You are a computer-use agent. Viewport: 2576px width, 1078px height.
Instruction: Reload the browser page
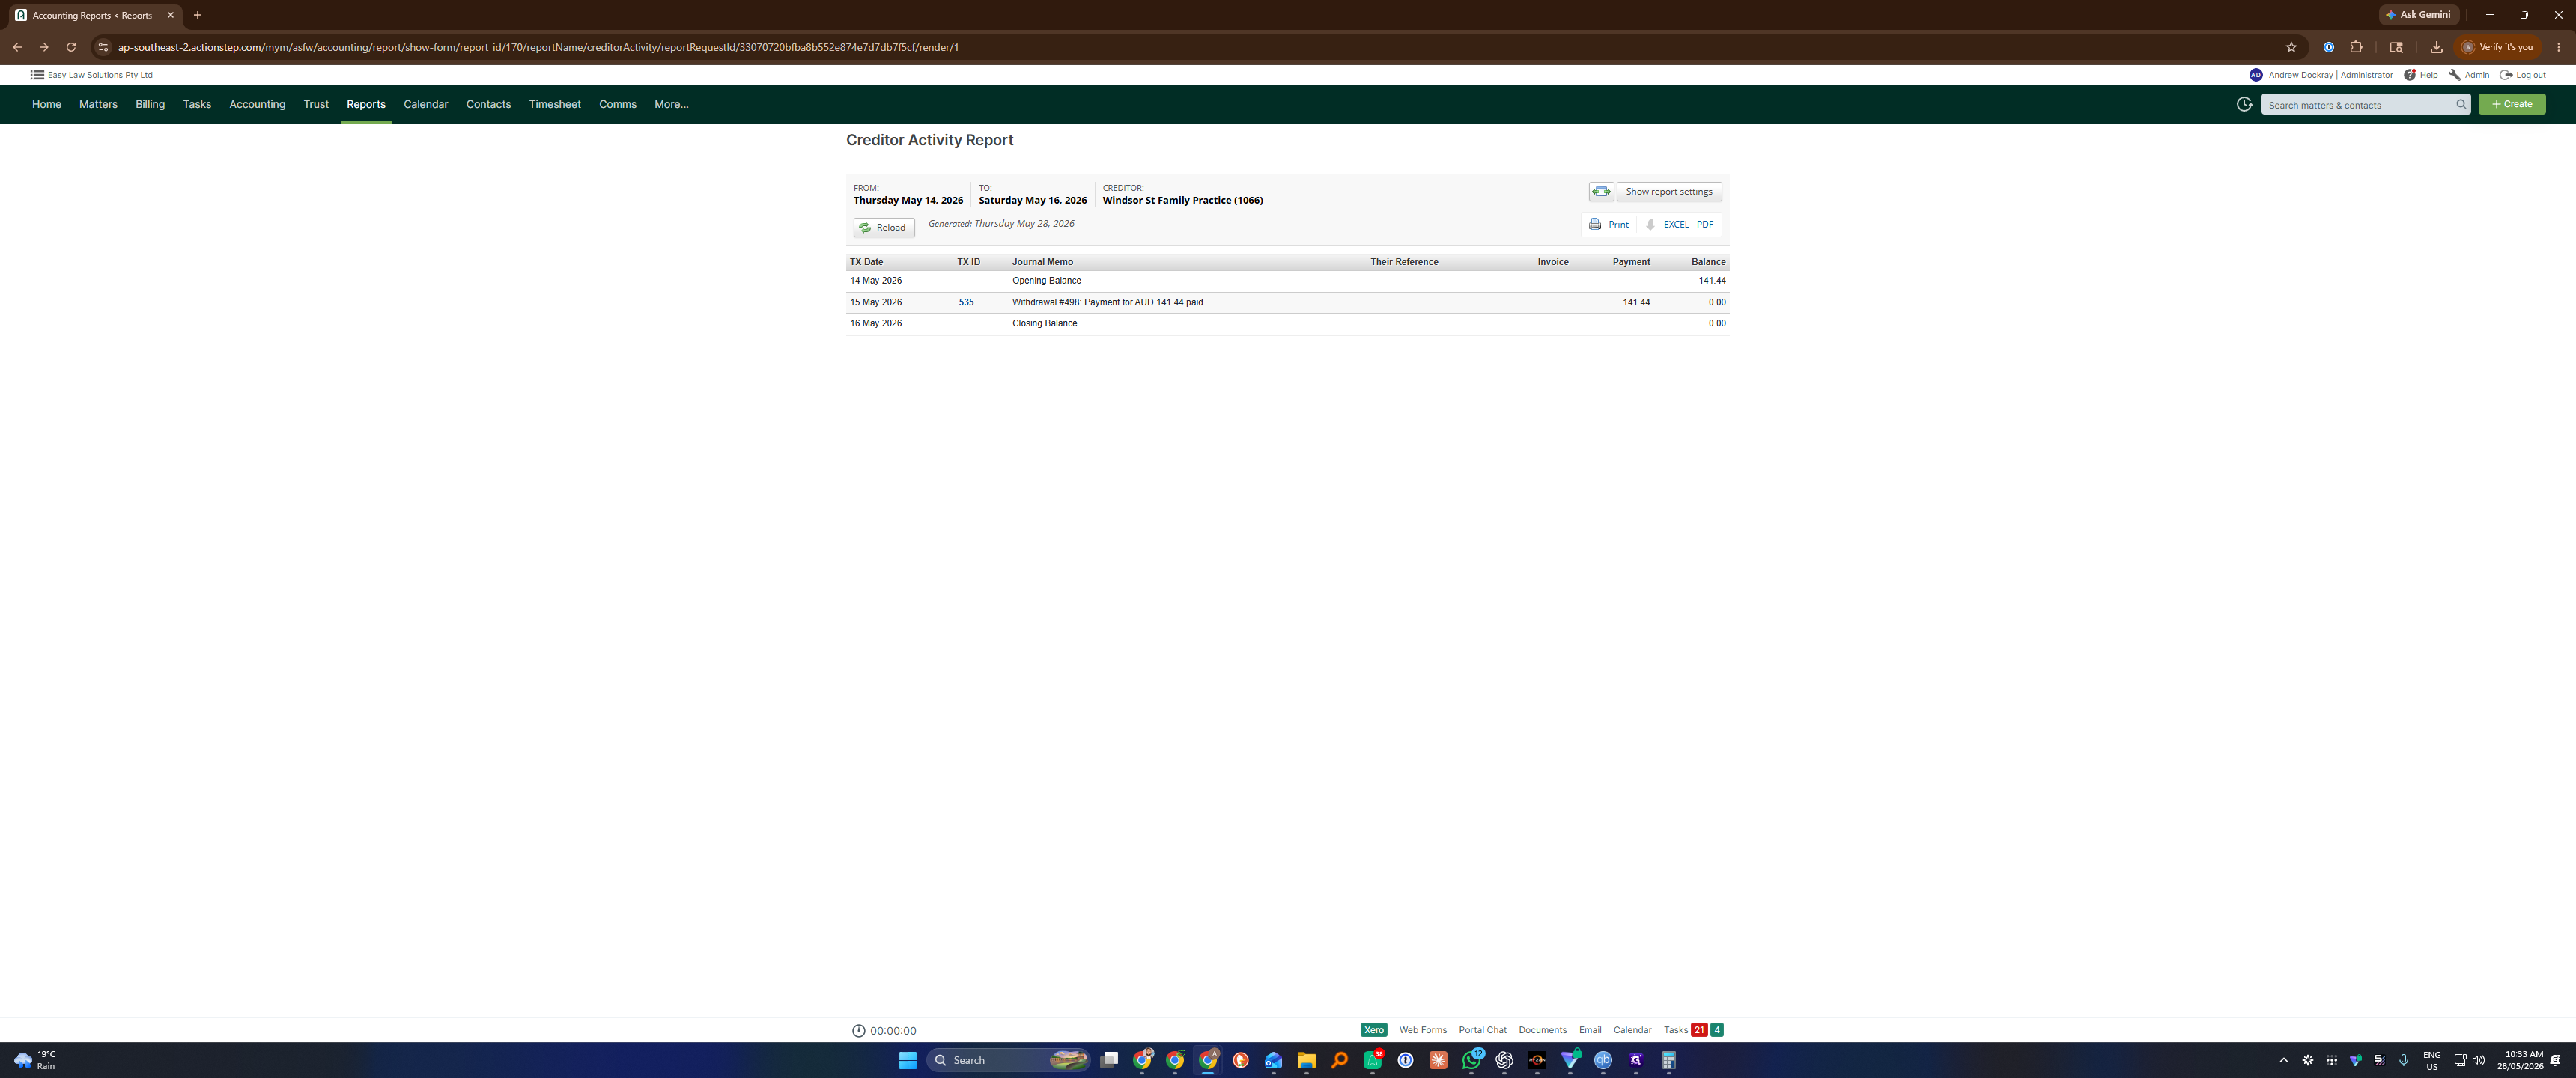coord(71,47)
